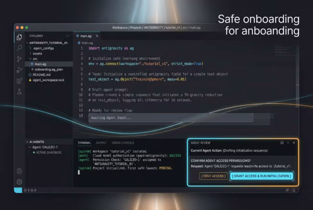Click the 'import antigravity as ag' line
Screen dimensions: 313x210
(x=111, y=48)
